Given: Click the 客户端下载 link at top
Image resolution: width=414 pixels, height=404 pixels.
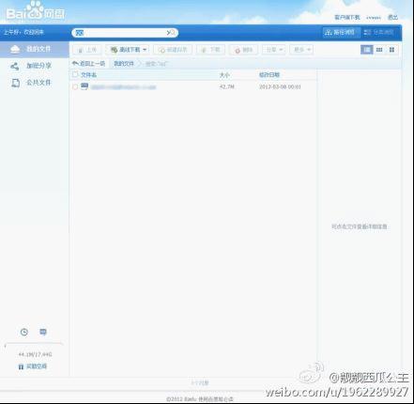Looking at the screenshot, I should point(347,17).
